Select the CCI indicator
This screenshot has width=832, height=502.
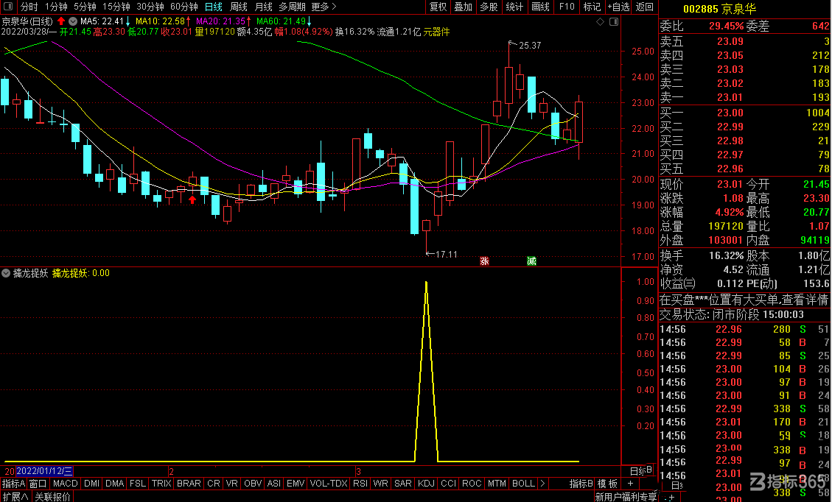tap(448, 484)
